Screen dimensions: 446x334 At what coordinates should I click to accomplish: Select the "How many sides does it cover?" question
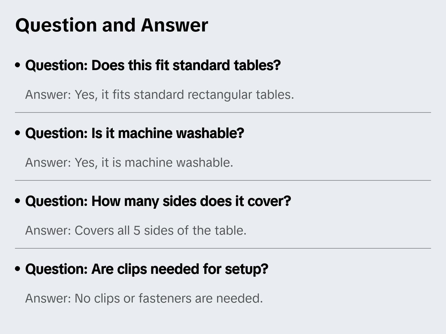coord(158,201)
